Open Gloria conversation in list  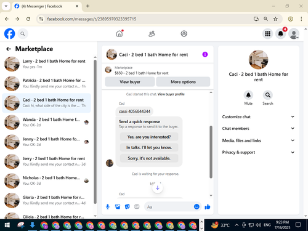pos(46,200)
